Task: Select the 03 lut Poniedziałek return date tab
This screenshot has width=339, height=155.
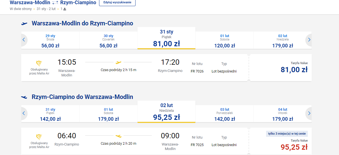Action: click(x=225, y=114)
